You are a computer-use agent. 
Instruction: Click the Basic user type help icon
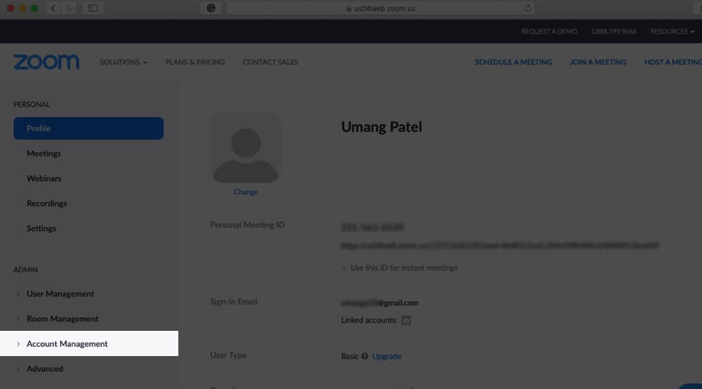[365, 356]
